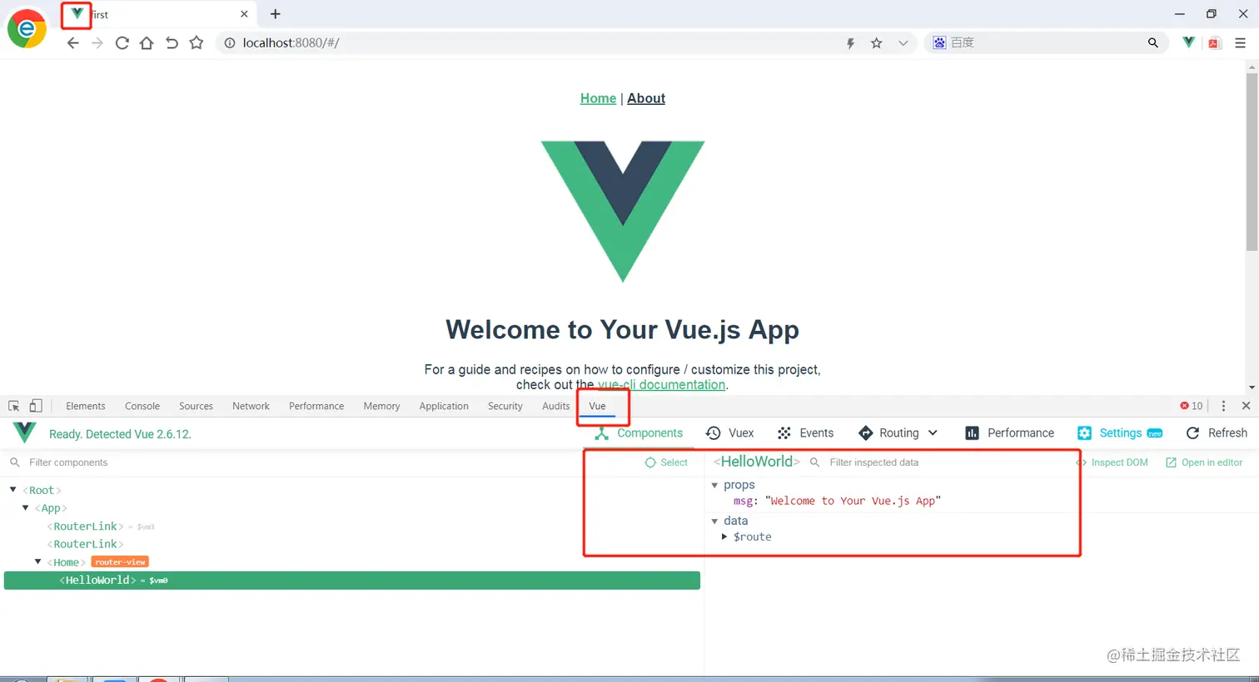Open the Components view in Vue devtools

point(639,433)
